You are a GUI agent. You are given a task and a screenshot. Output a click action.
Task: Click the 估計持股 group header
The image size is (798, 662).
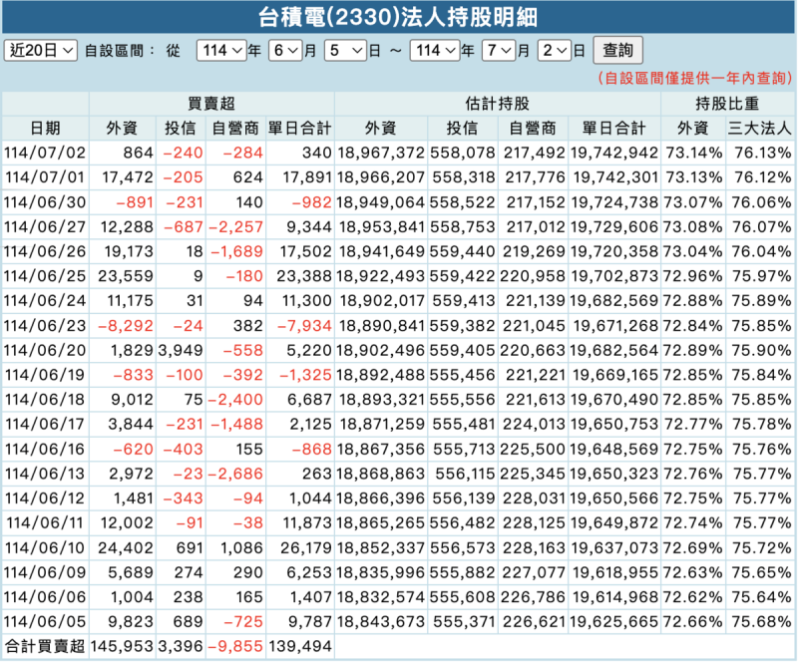click(497, 104)
